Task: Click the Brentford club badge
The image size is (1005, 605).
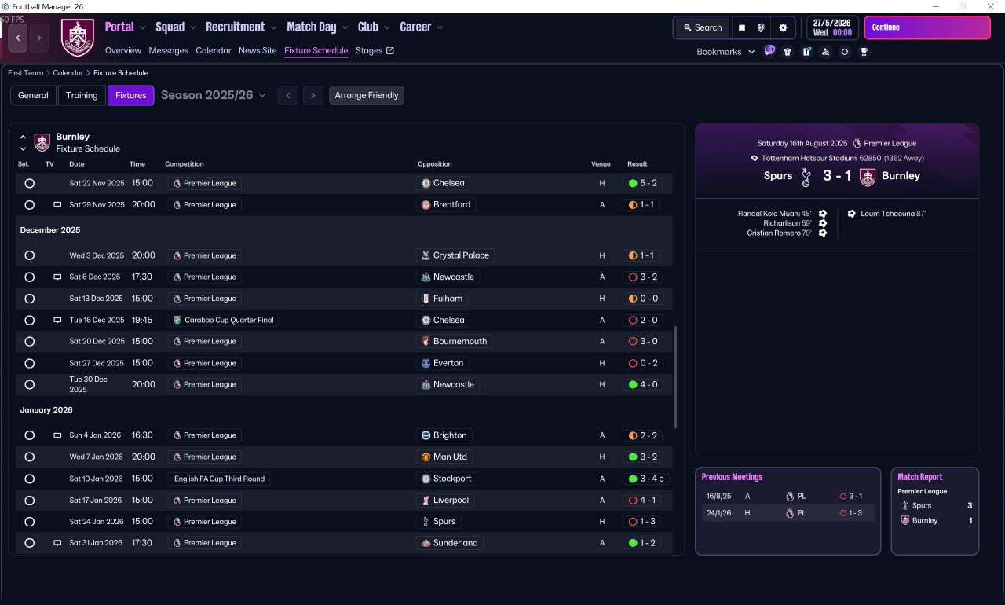Action: pyautogui.click(x=426, y=204)
